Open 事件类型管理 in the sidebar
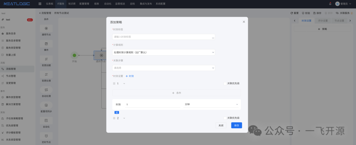 (13, 97)
